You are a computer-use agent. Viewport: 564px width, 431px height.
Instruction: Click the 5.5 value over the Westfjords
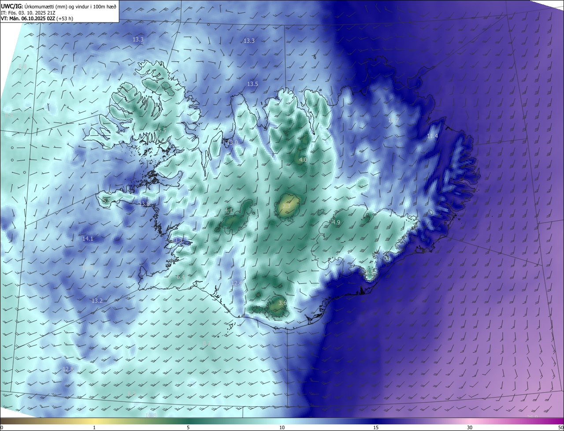(162, 130)
